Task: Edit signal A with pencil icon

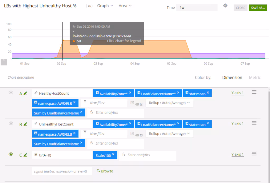Action: 25,93
